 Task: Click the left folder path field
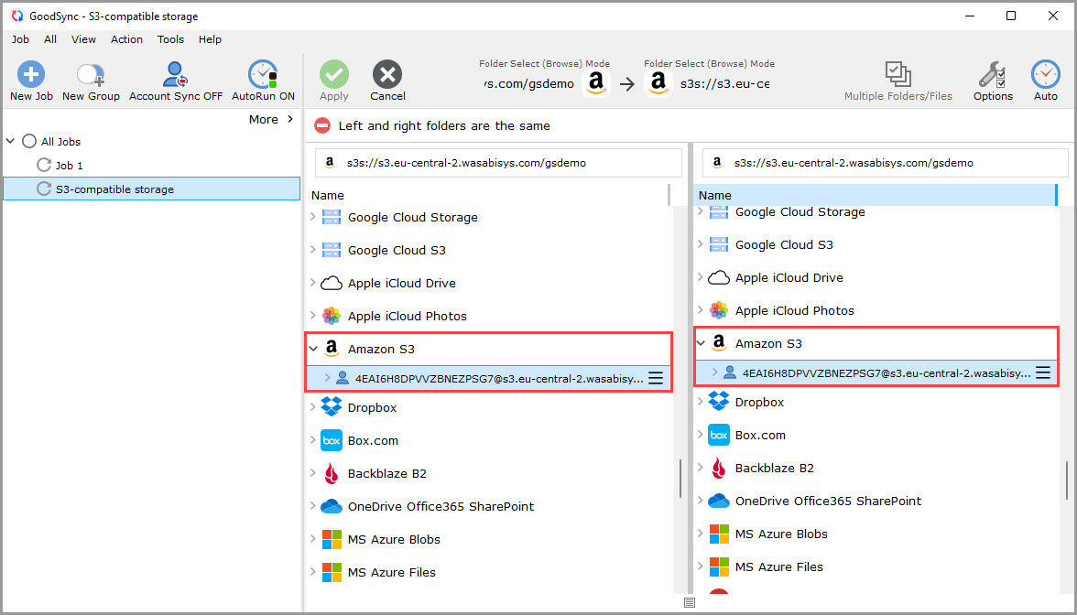(498, 163)
